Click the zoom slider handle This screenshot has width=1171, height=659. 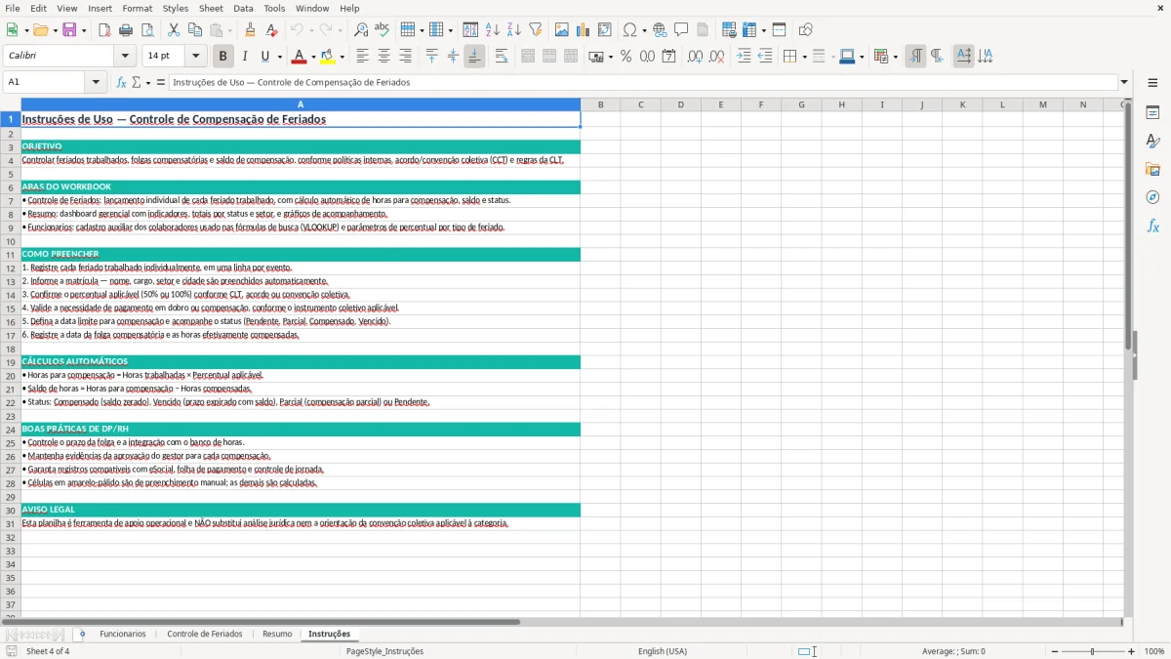pos(1092,651)
